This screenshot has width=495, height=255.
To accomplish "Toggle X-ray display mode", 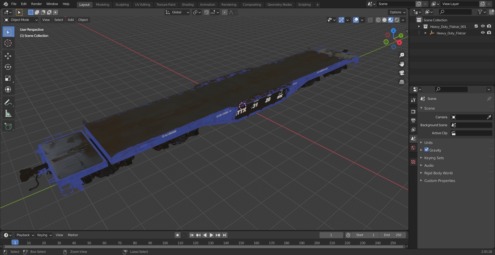I will tap(370, 20).
